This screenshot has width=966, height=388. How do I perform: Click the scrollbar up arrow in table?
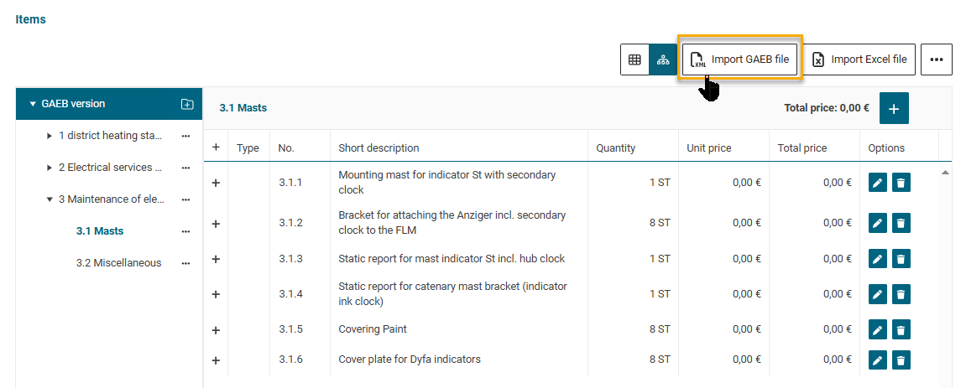pyautogui.click(x=945, y=173)
